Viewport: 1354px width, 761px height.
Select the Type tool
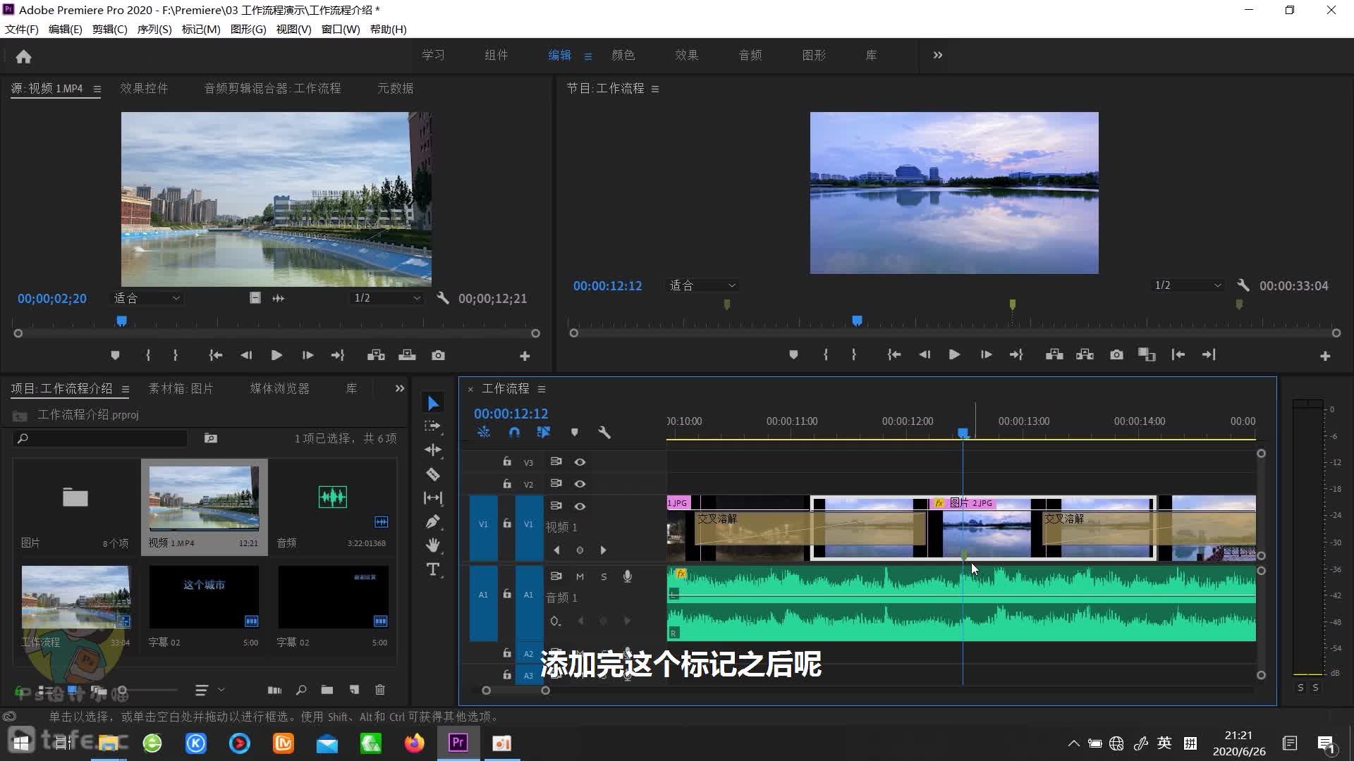(x=433, y=569)
